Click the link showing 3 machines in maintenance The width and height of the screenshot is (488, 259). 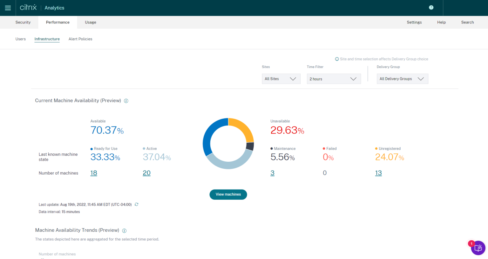pyautogui.click(x=272, y=173)
